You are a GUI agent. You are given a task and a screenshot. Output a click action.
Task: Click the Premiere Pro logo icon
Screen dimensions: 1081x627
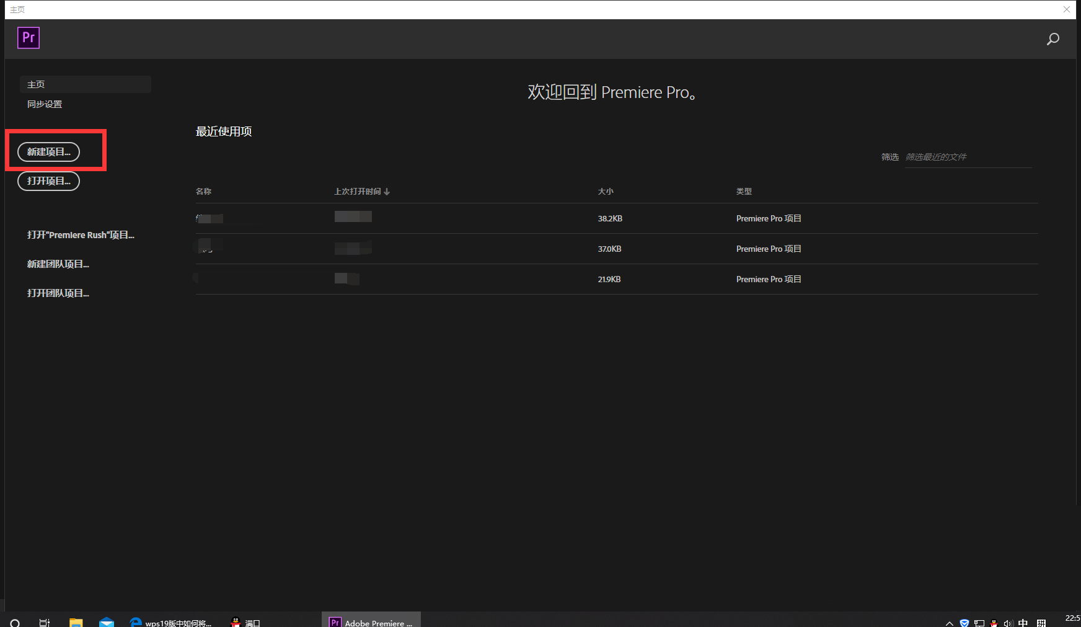pyautogui.click(x=29, y=38)
